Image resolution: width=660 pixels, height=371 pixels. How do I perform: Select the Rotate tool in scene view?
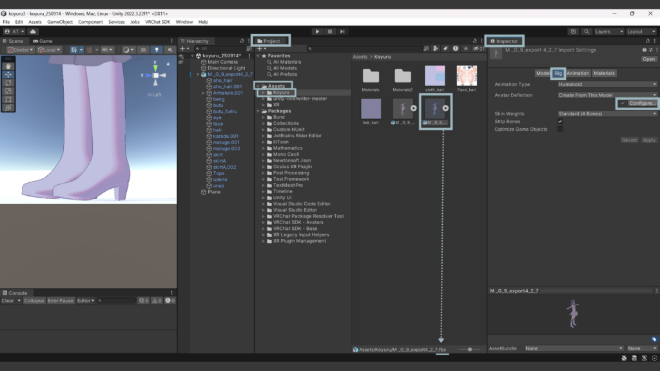click(x=8, y=82)
